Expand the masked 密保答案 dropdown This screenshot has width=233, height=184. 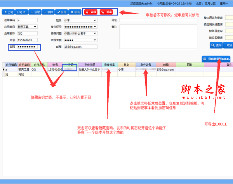pos(81,40)
